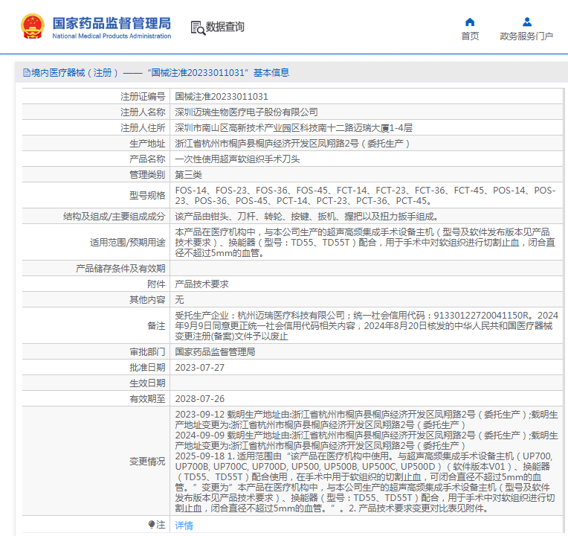
Task: Click product name 一次性使用超声软组织手术刀头
Action: point(237,159)
